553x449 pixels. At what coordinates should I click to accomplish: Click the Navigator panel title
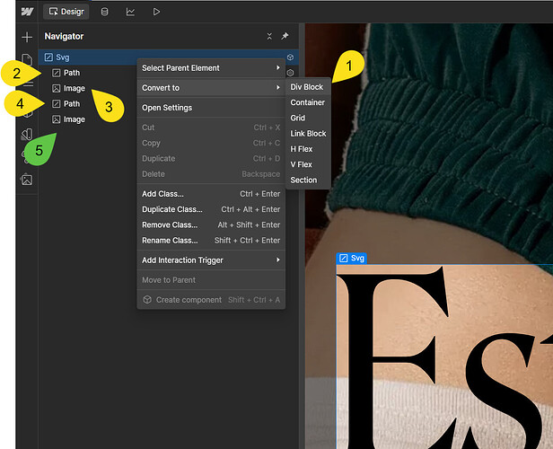tap(64, 36)
